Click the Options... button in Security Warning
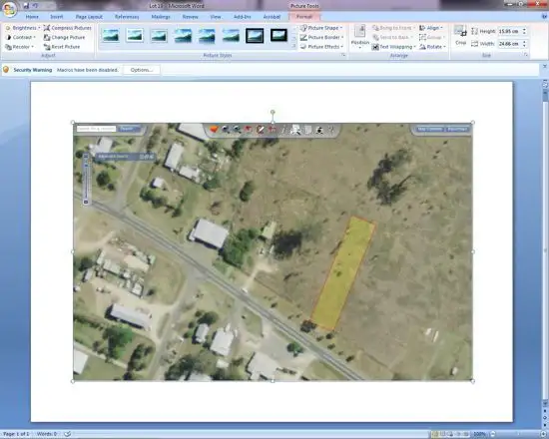The image size is (549, 439). 142,70
